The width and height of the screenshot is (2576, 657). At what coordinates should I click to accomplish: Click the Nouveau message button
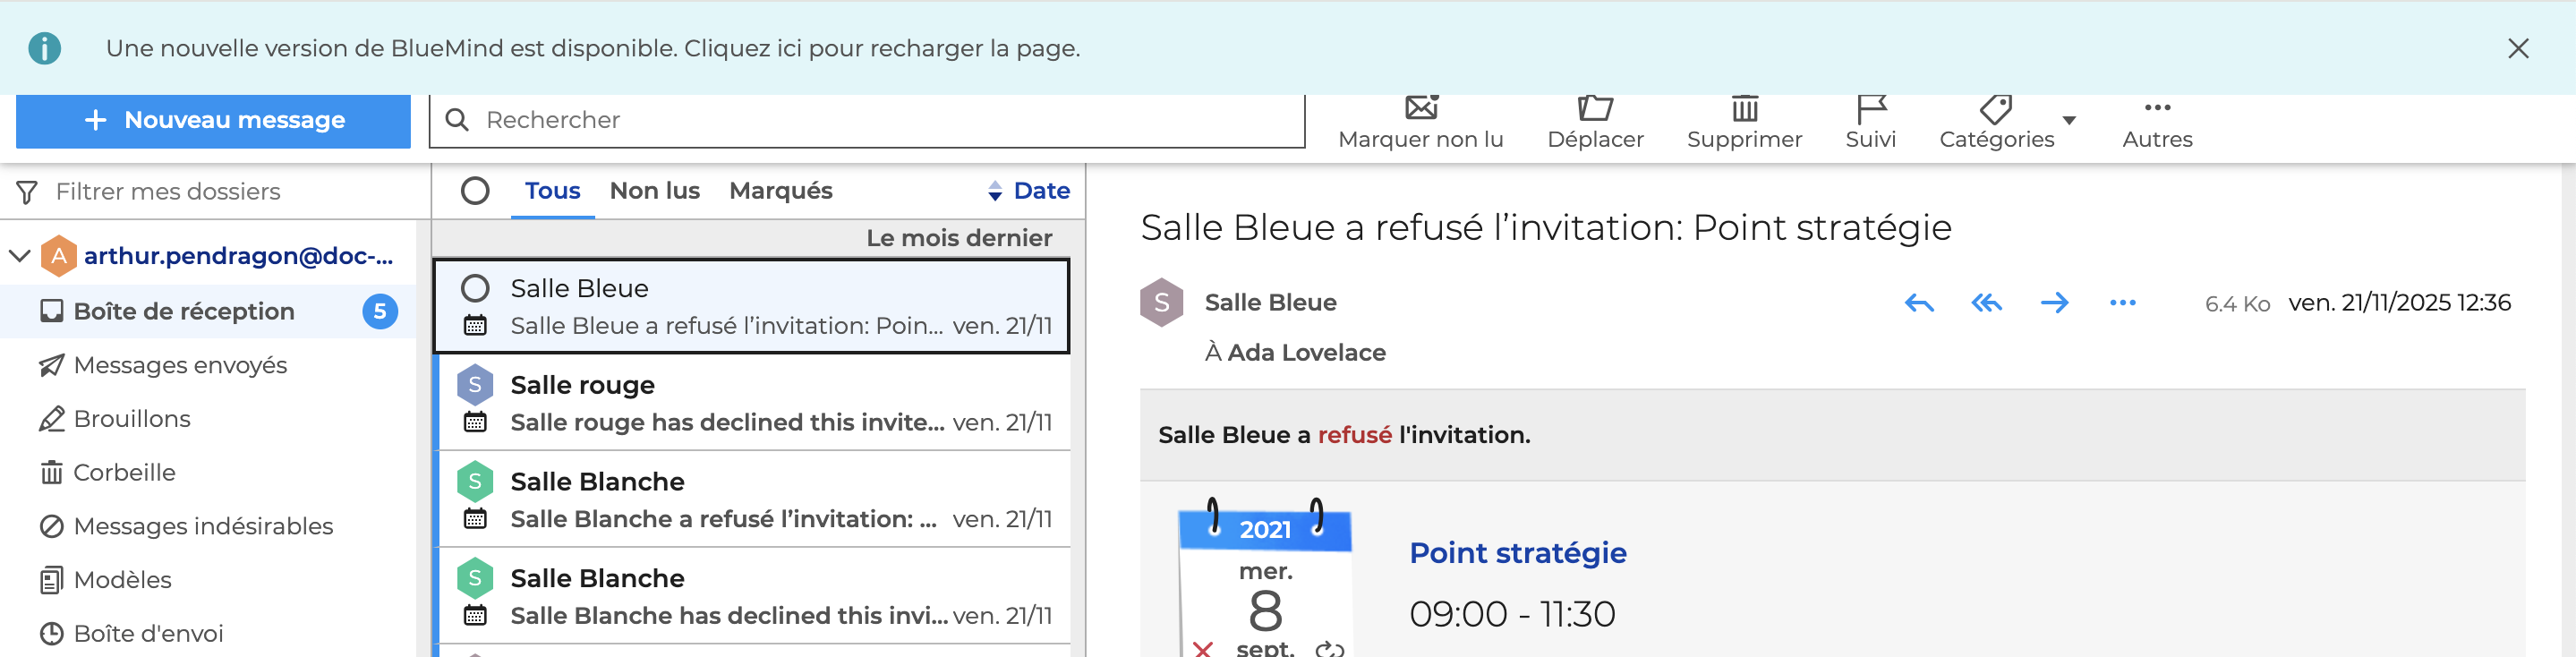tap(213, 121)
